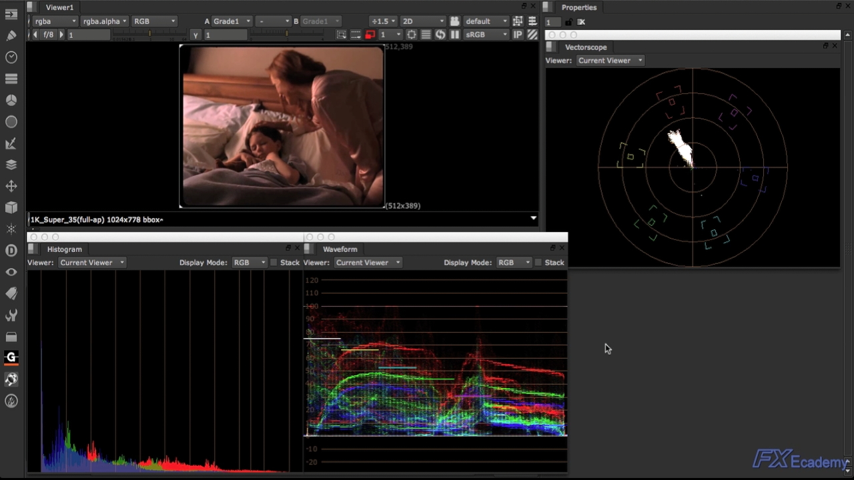Viewport: 854px width, 480px height.
Task: Open the flame-style icon at the toolbar bottom
Action: pos(11,401)
